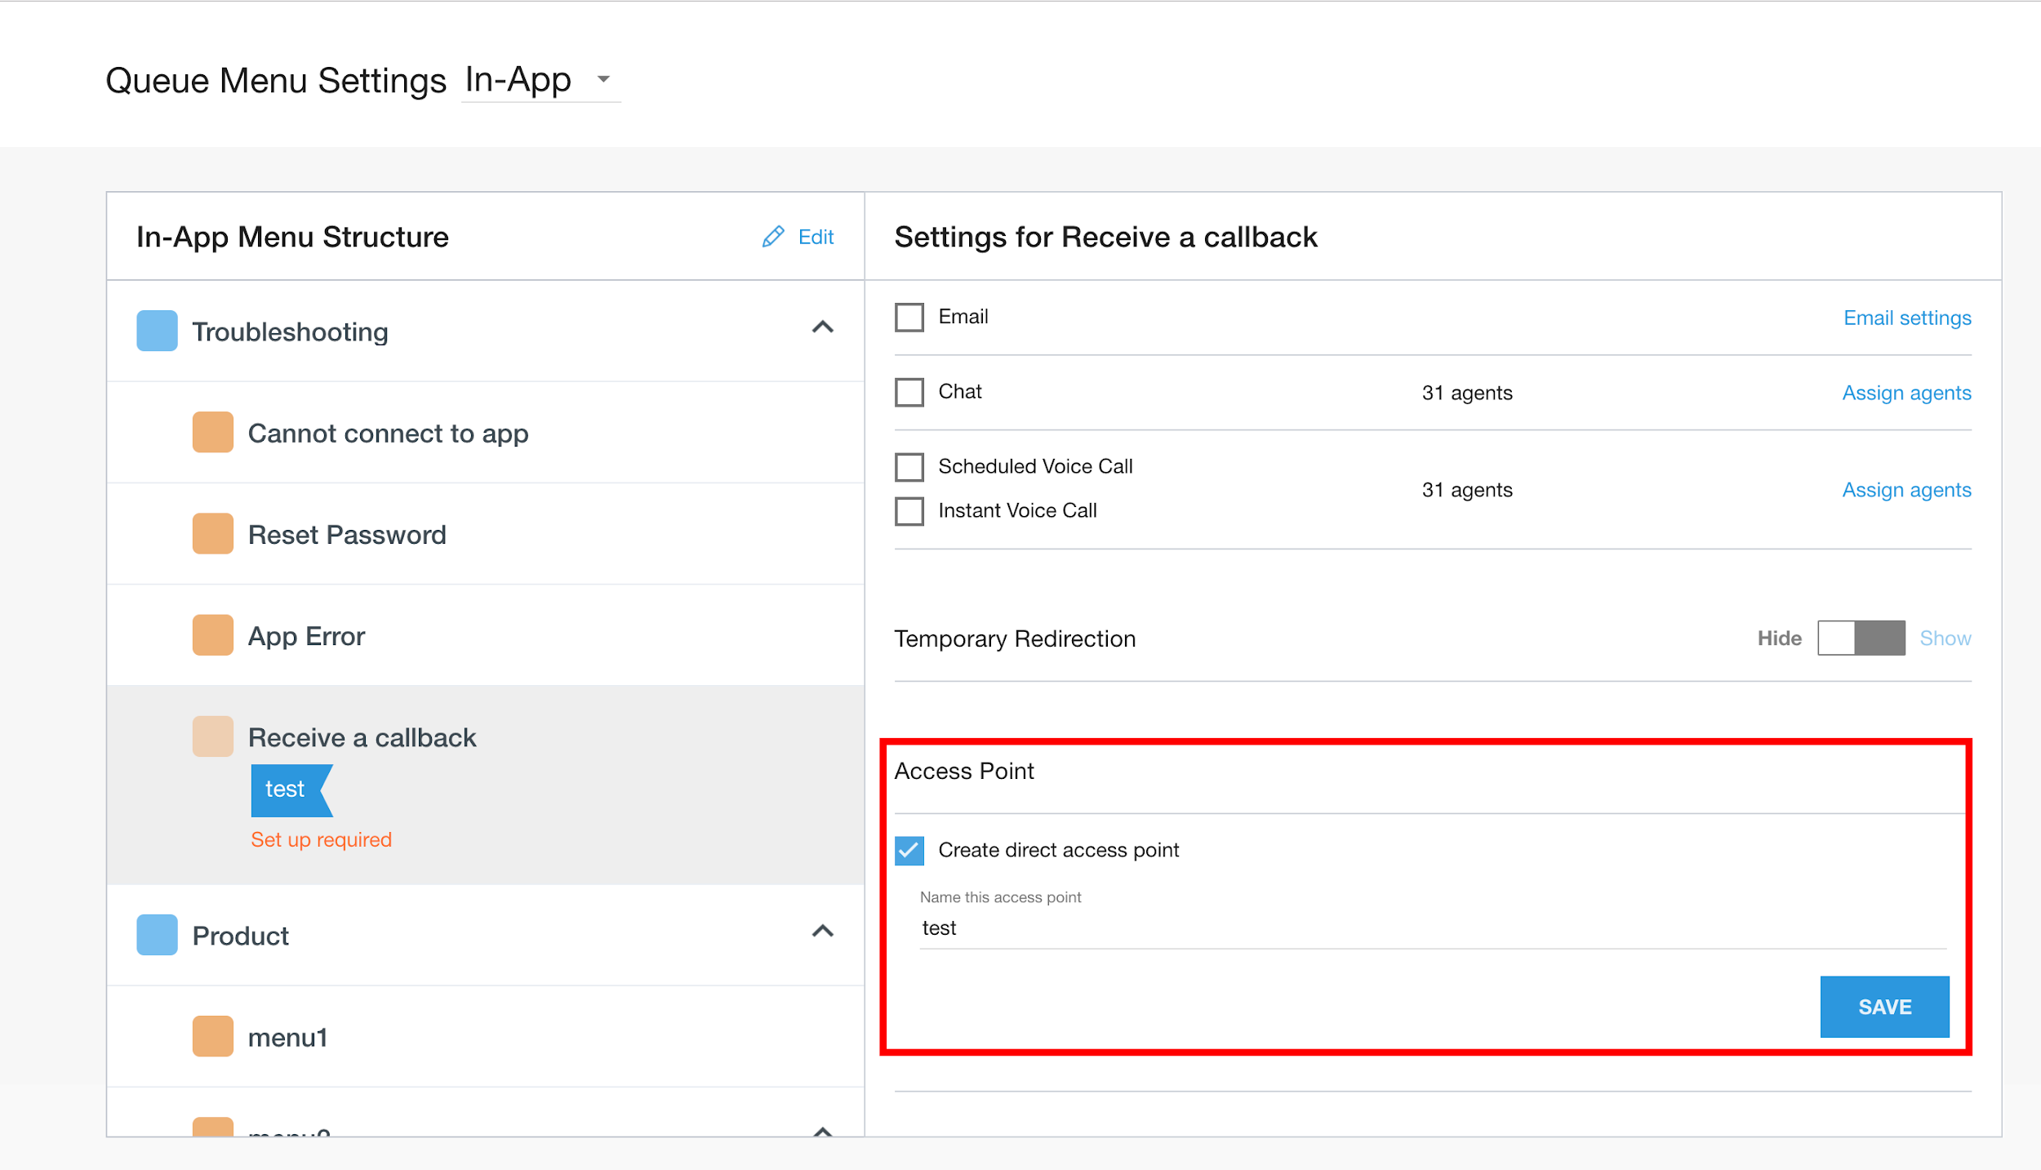The image size is (2041, 1170).
Task: Click the pencil Edit icon
Action: [x=772, y=237]
